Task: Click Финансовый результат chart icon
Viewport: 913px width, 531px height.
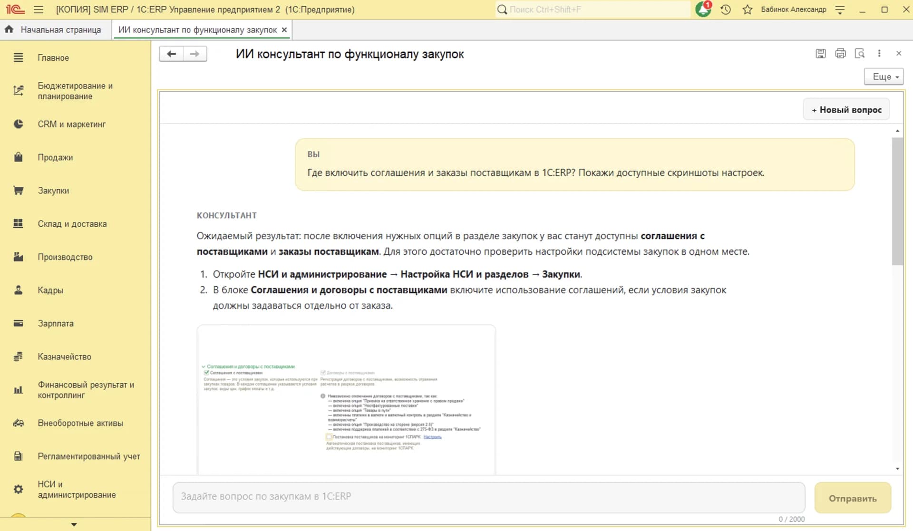Action: pyautogui.click(x=18, y=390)
